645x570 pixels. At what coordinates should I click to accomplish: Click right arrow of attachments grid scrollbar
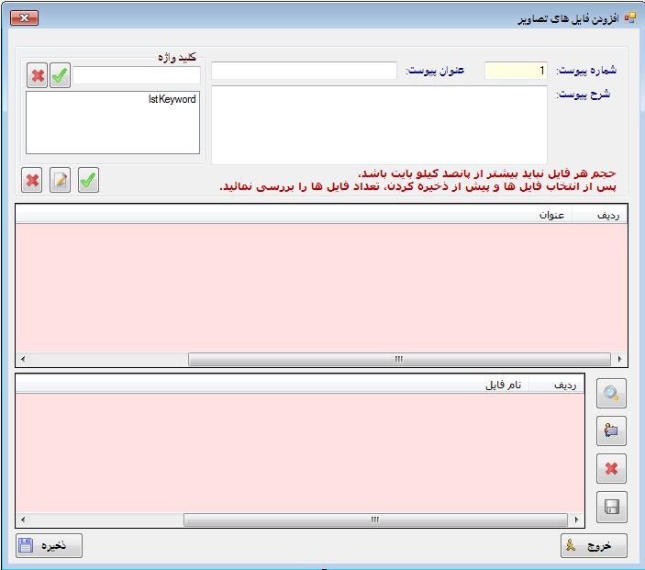click(619, 359)
